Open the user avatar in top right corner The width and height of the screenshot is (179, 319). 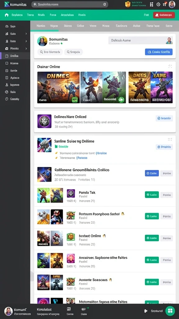pyautogui.click(x=172, y=4)
